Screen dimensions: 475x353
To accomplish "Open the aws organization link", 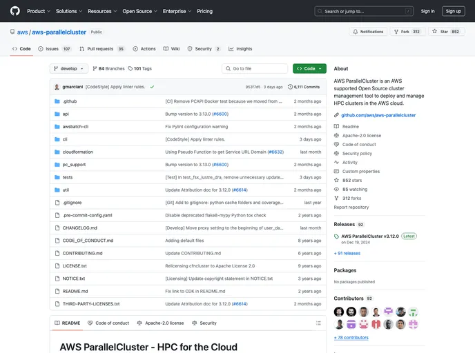I will tap(22, 32).
